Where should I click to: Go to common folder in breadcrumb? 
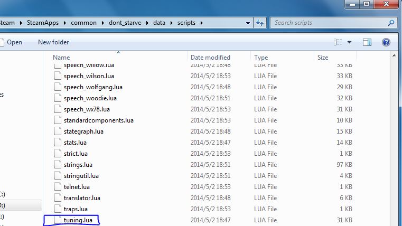[x=83, y=23]
